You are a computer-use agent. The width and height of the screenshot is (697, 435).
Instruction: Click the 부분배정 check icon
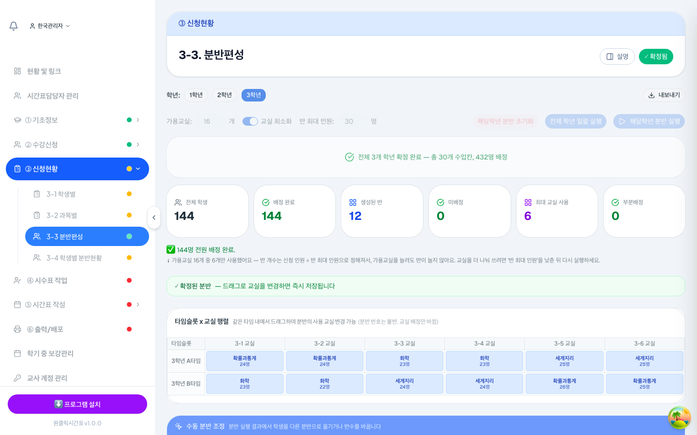pyautogui.click(x=615, y=203)
